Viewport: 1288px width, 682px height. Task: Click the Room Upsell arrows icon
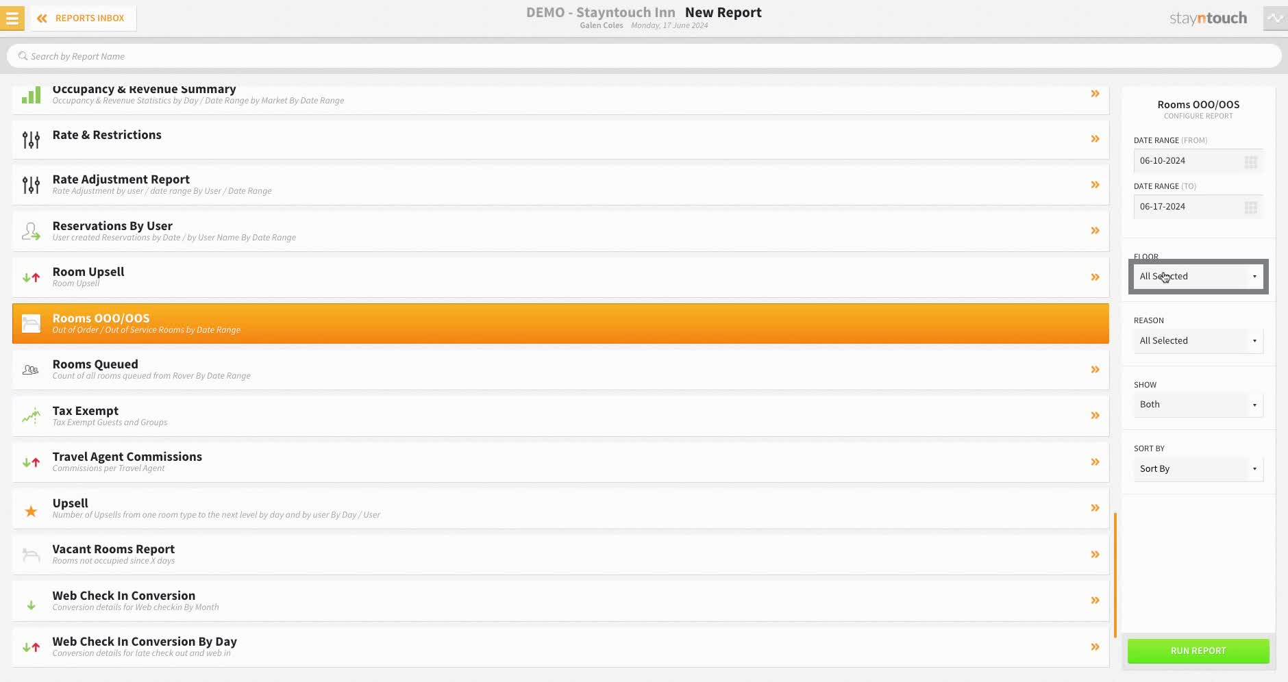pos(31,278)
